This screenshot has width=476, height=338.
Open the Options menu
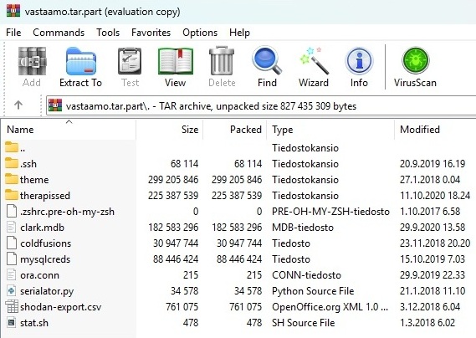pyautogui.click(x=200, y=33)
